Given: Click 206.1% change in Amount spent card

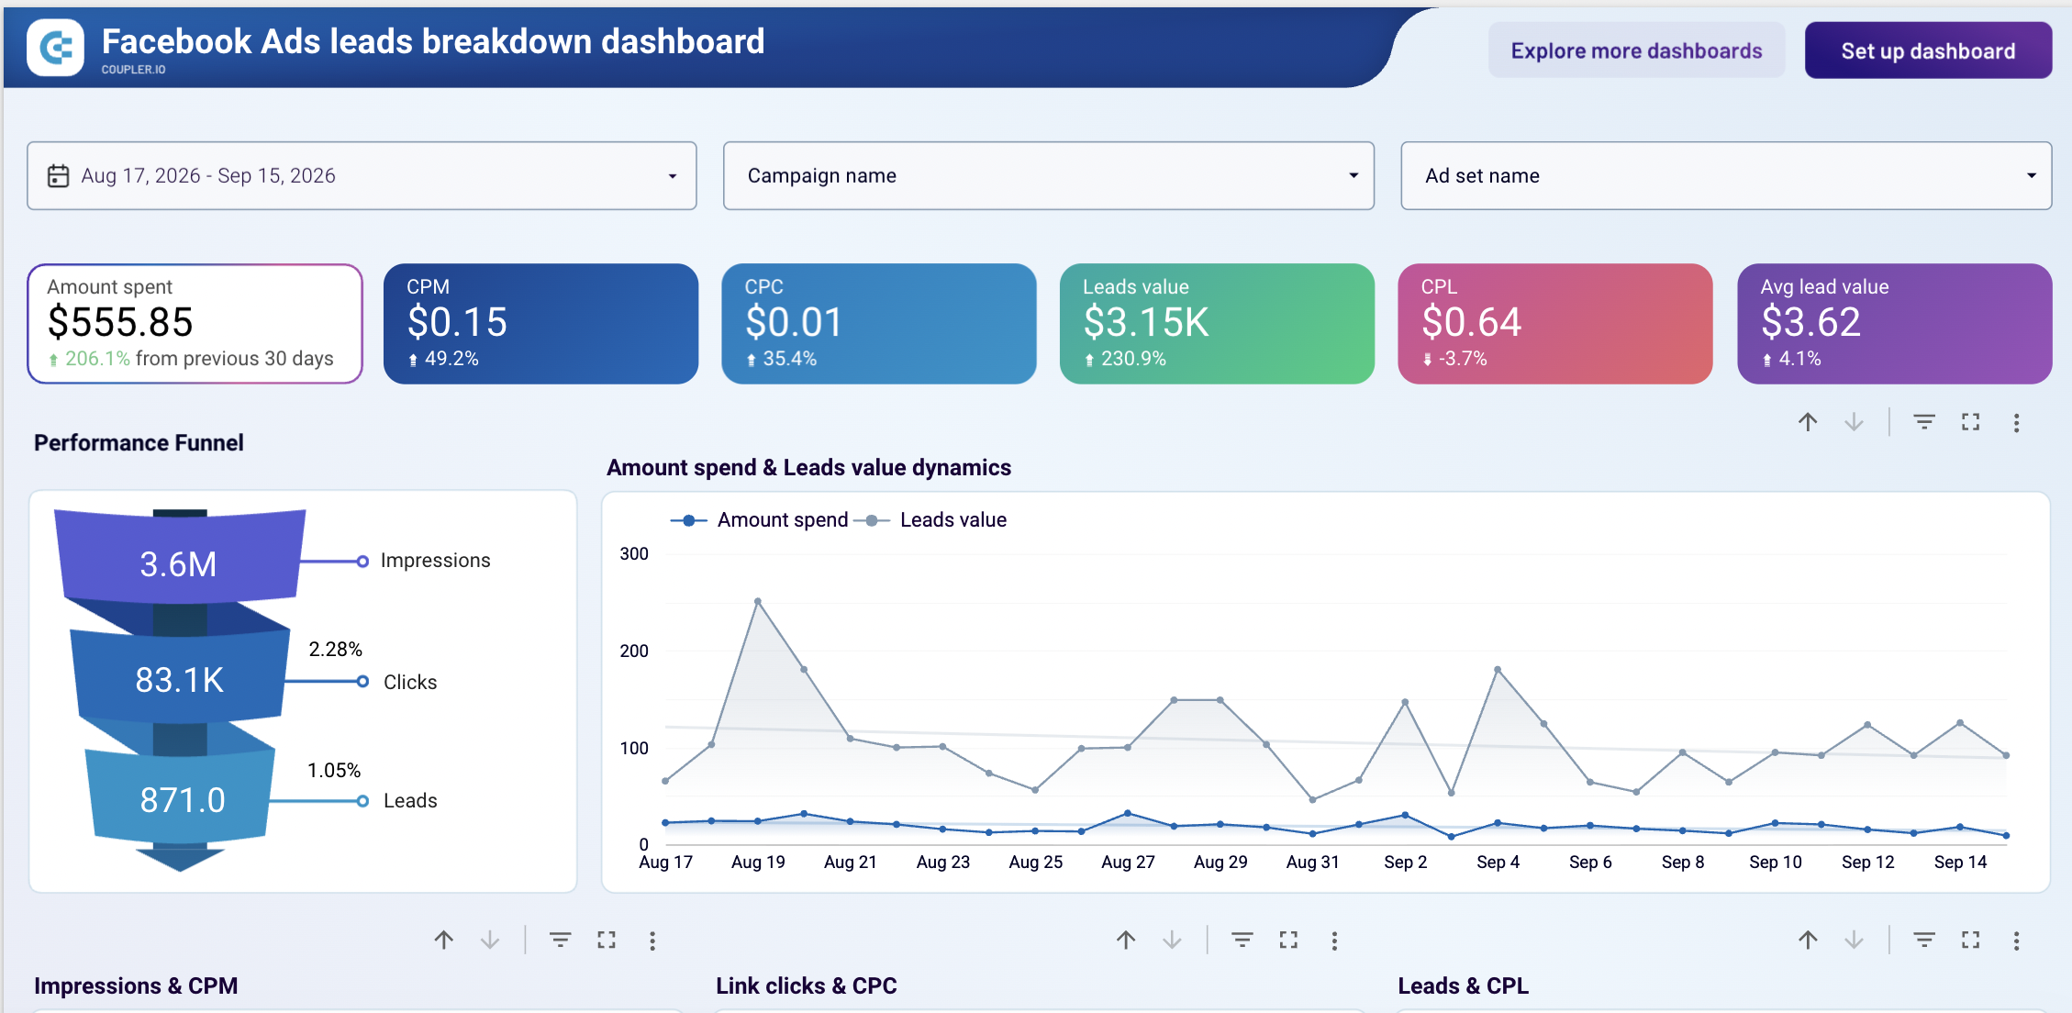Looking at the screenshot, I should (97, 359).
